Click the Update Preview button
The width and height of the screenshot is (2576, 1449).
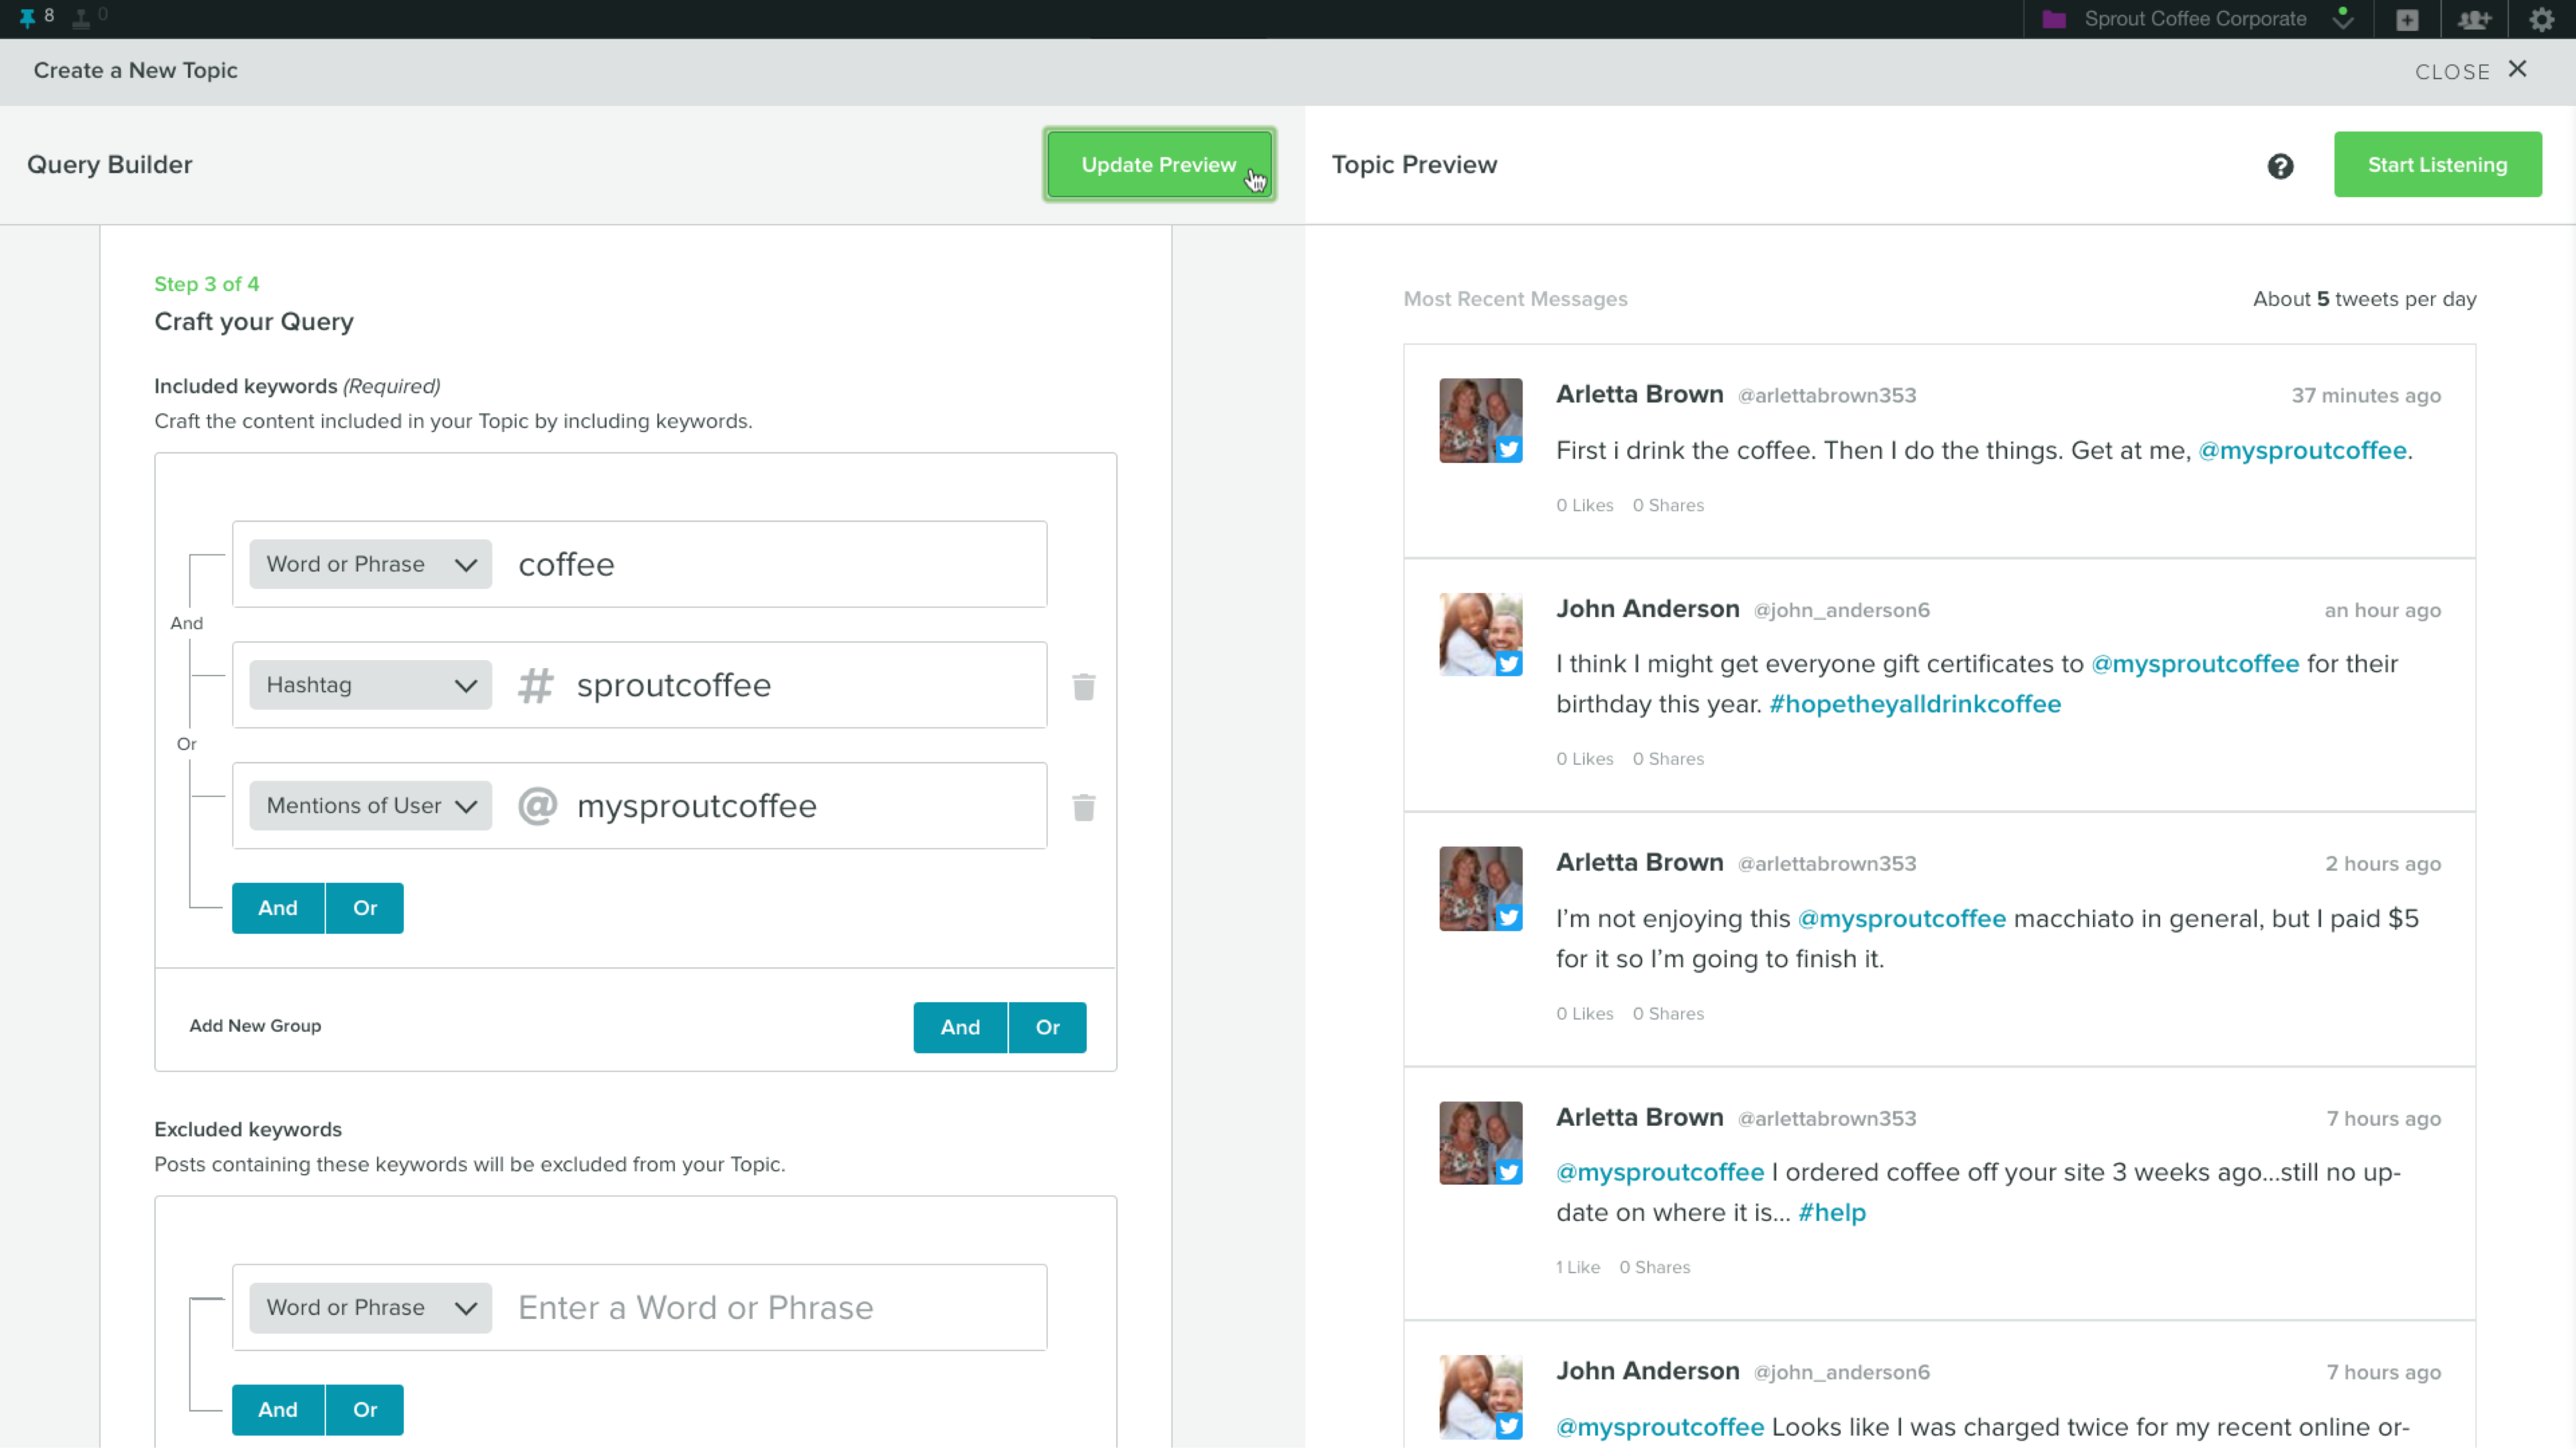click(x=1159, y=165)
